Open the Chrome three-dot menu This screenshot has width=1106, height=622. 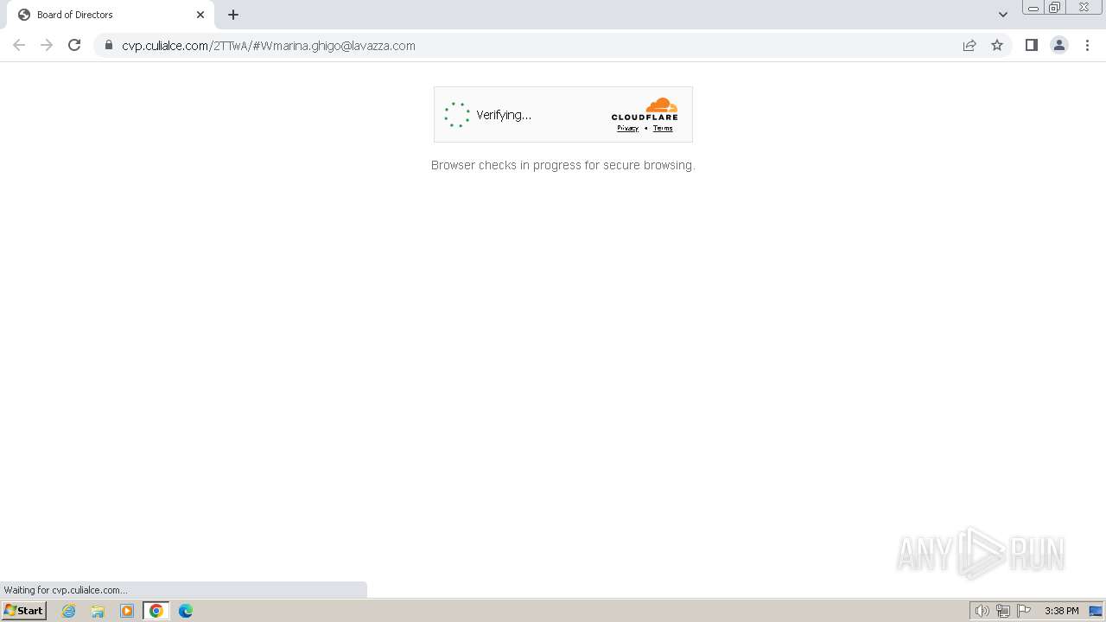tap(1087, 45)
